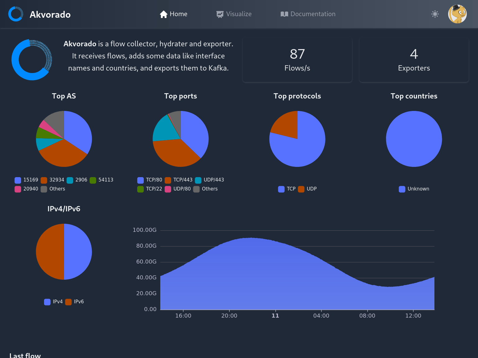
Task: Click the Documentation book icon
Action: coord(284,14)
